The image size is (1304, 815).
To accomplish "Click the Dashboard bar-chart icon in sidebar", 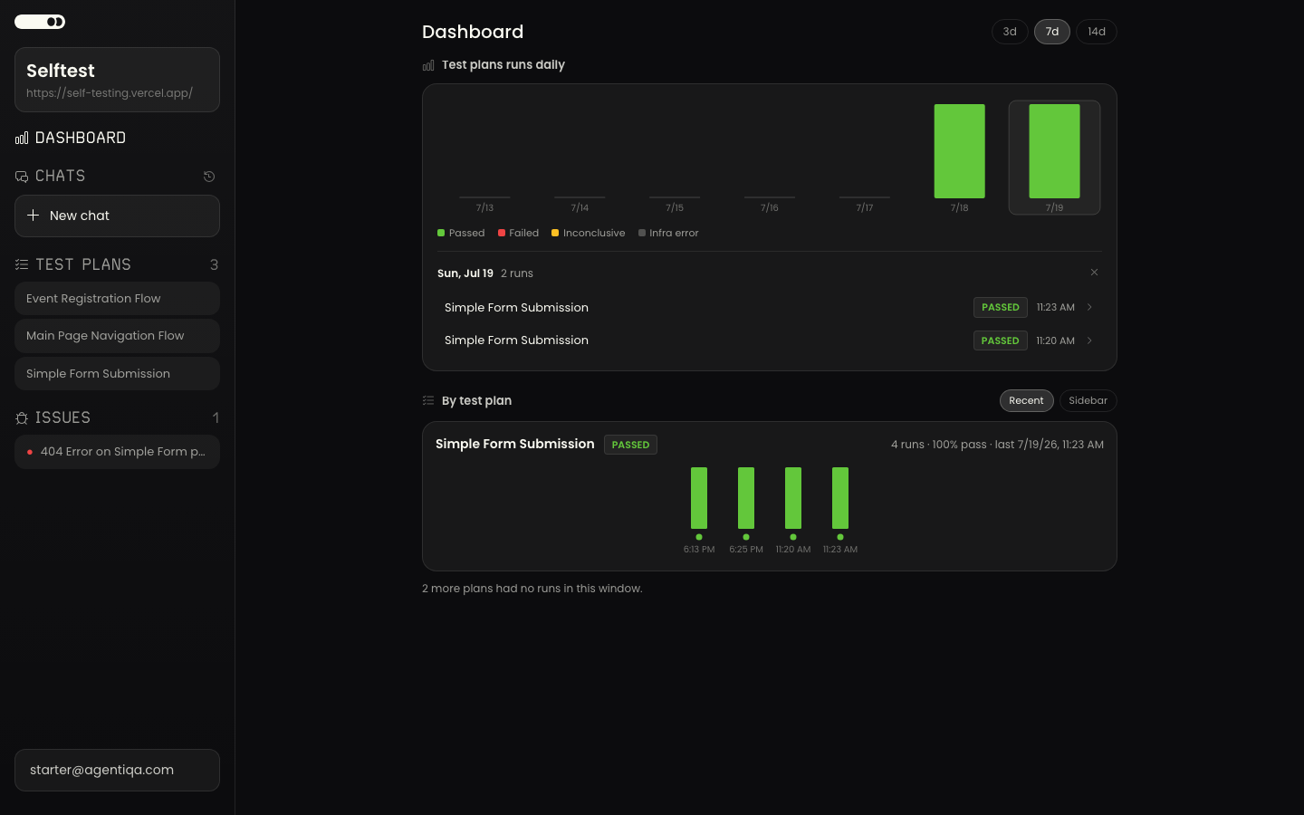I will click(x=22, y=138).
